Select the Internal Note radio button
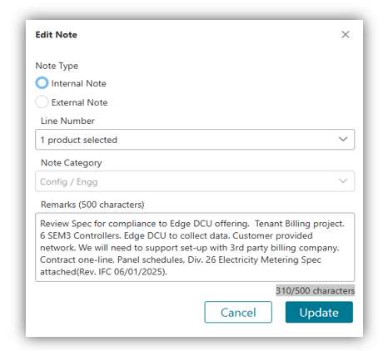388x351 pixels. tap(42, 83)
